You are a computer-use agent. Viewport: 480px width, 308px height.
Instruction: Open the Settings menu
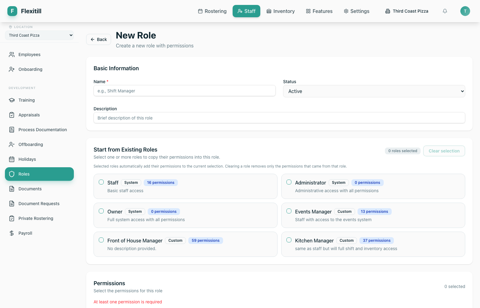coord(357,11)
